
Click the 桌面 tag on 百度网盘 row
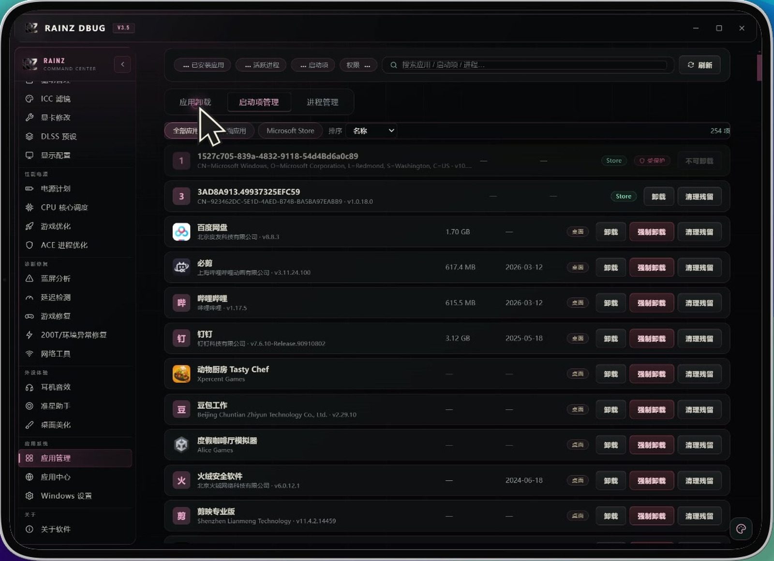pos(578,232)
